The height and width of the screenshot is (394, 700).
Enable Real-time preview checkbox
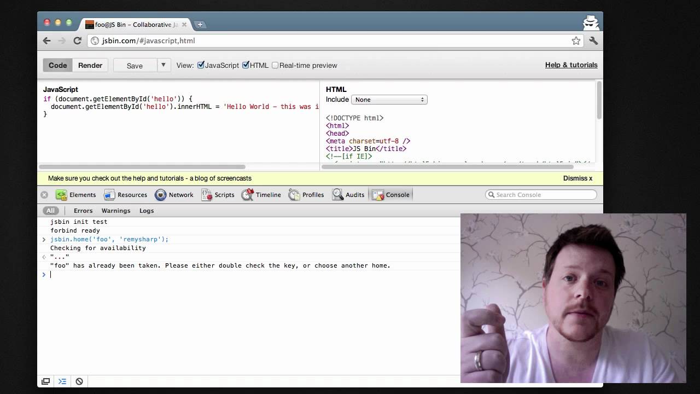click(x=275, y=65)
